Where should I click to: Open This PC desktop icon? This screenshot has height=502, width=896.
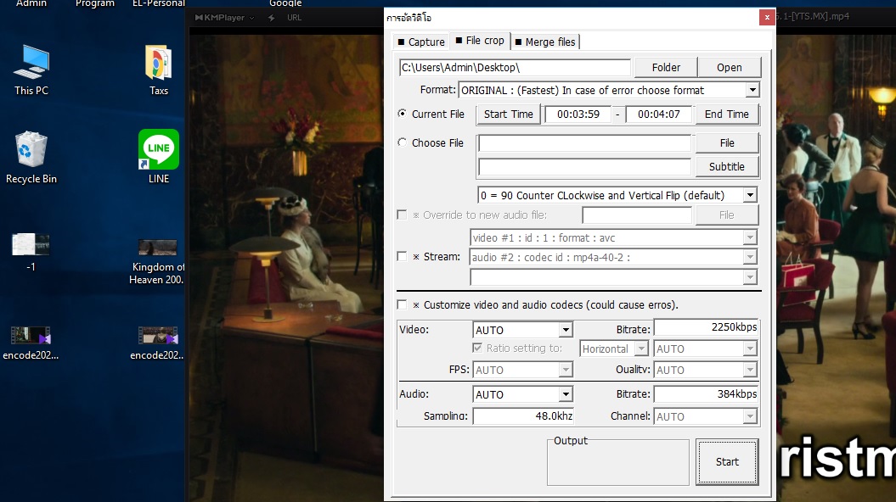31,70
